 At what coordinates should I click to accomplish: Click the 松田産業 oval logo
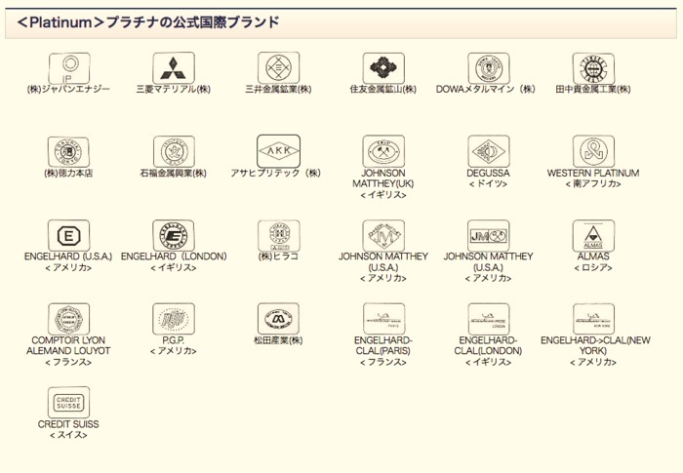[x=279, y=319]
